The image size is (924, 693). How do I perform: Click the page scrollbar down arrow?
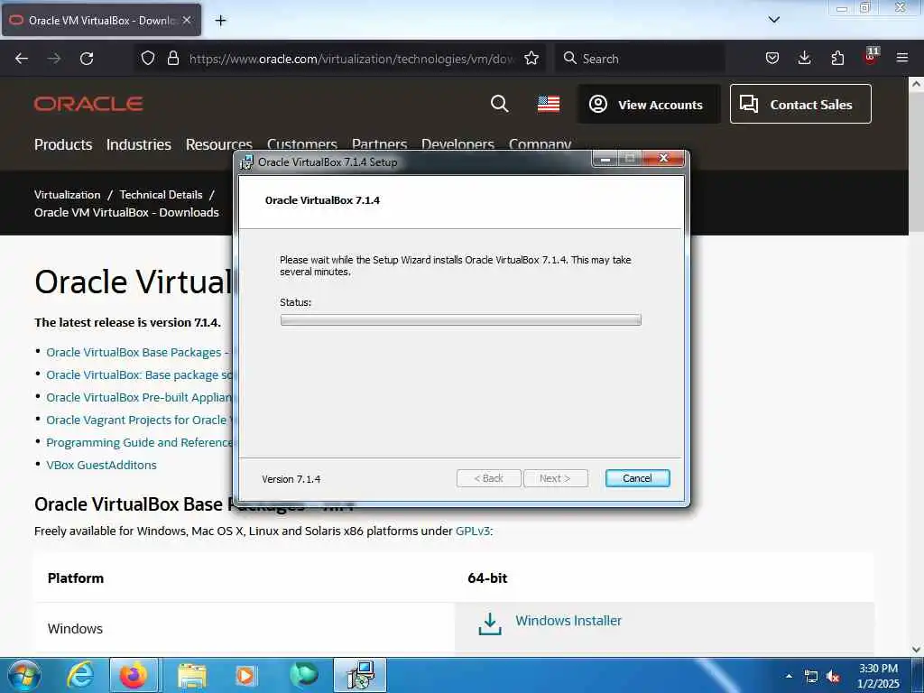tap(916, 650)
